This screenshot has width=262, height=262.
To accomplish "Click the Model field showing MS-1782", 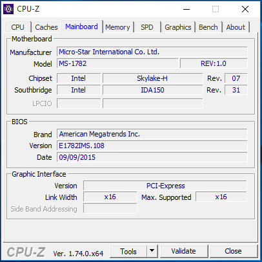I will [x=117, y=63].
